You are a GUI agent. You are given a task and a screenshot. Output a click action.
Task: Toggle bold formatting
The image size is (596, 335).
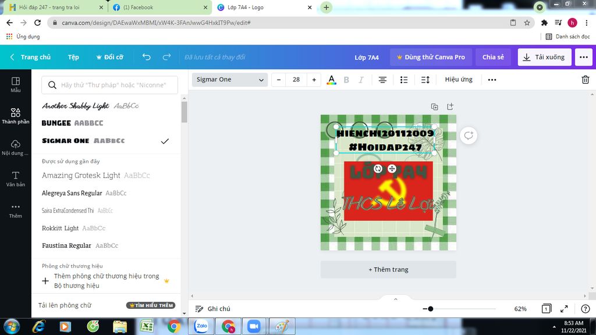(x=346, y=80)
